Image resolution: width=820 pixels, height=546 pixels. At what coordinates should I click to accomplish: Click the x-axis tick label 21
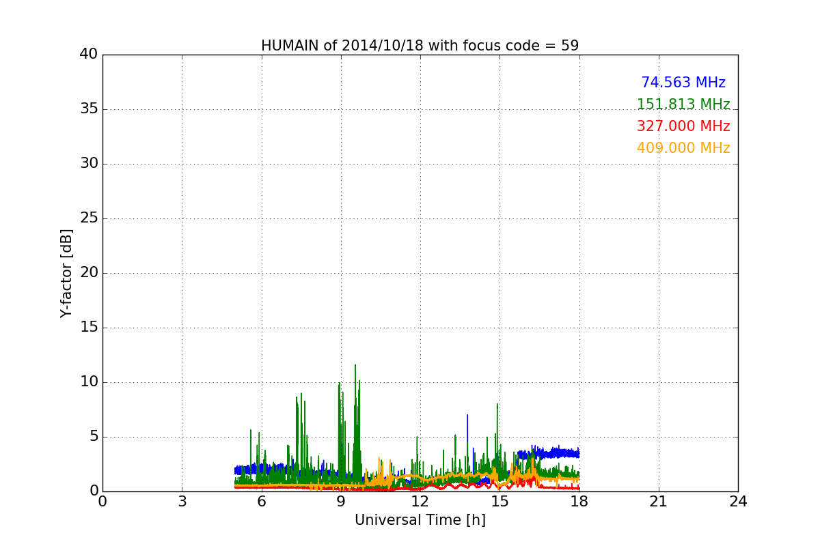tap(659, 502)
